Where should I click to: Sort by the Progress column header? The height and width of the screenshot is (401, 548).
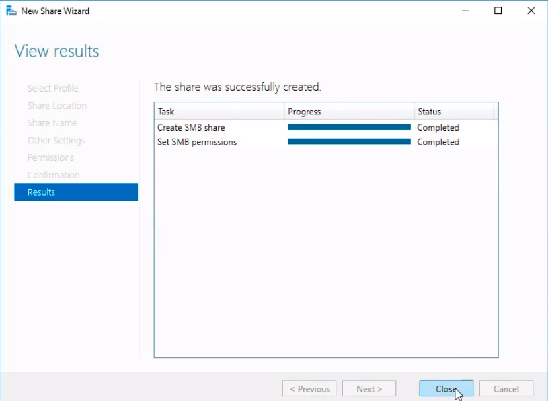(x=349, y=112)
